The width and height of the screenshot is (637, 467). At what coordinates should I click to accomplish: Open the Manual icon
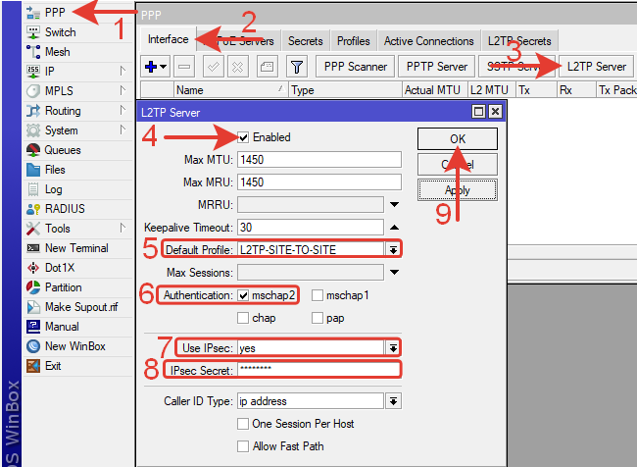click(x=33, y=327)
